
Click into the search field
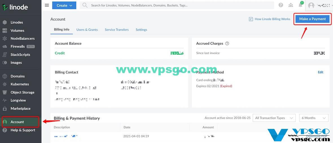tap(177, 5)
